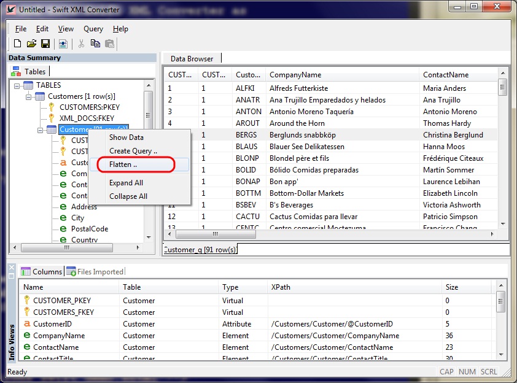The width and height of the screenshot is (517, 383).
Task: Click the Ready status bar text
Action: pyautogui.click(x=17, y=372)
